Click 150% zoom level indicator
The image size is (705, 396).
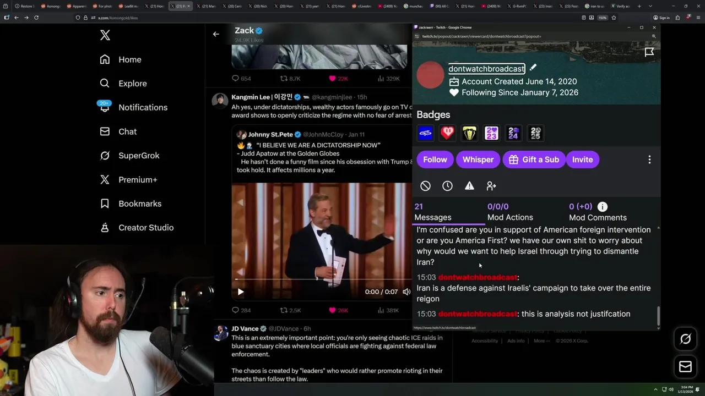pos(603,18)
